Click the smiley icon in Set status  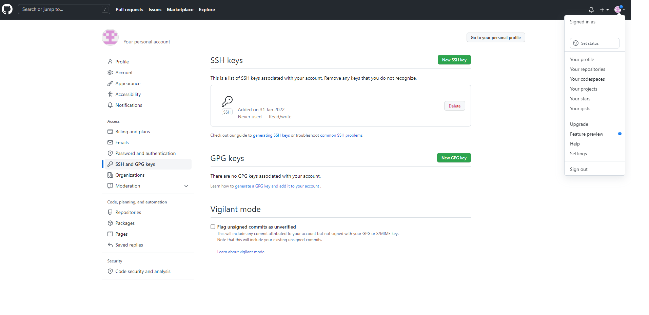coord(576,43)
